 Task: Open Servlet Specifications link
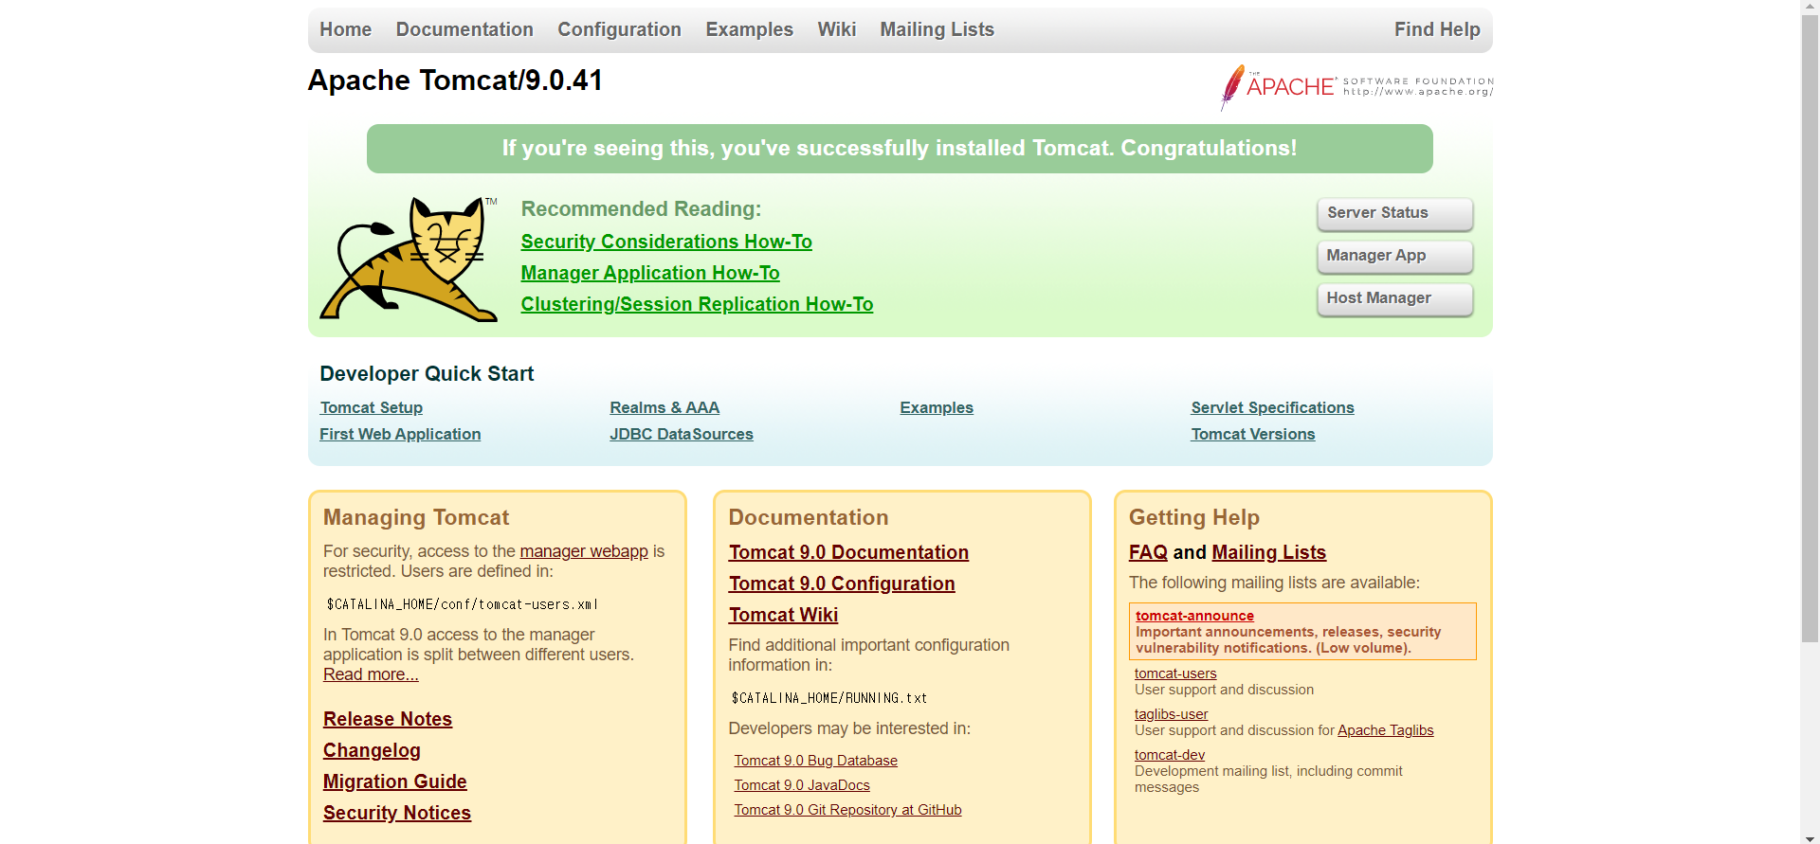pyautogui.click(x=1272, y=407)
